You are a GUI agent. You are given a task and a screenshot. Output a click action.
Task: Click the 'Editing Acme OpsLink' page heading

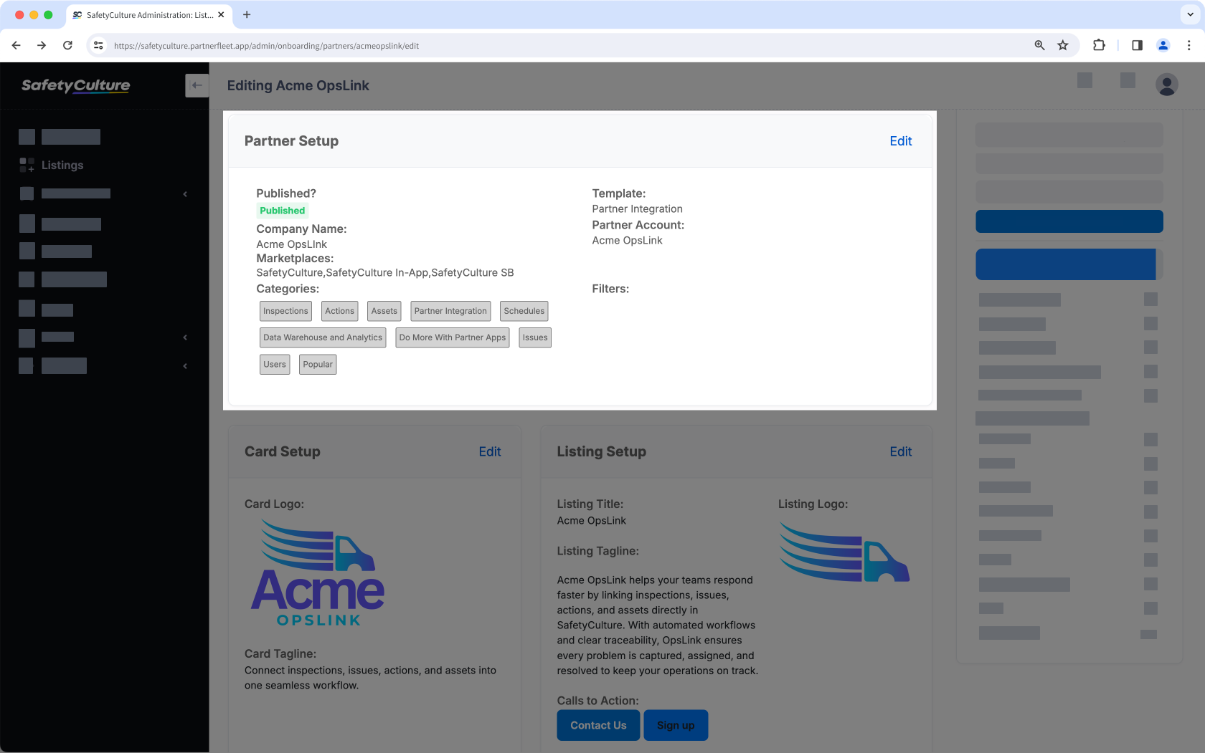click(298, 85)
